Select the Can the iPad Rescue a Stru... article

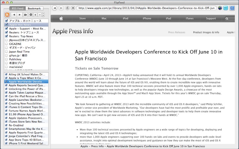point(26,96)
